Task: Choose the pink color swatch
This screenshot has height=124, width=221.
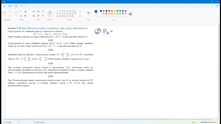Action: (x=109, y=14)
